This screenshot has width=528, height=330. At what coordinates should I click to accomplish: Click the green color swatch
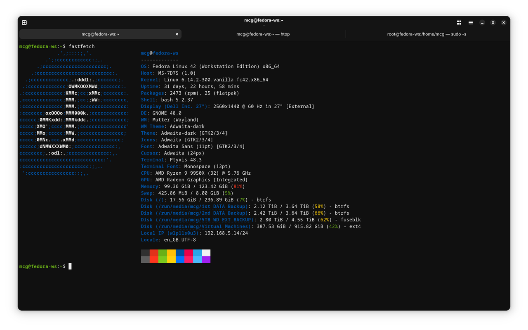point(162,256)
